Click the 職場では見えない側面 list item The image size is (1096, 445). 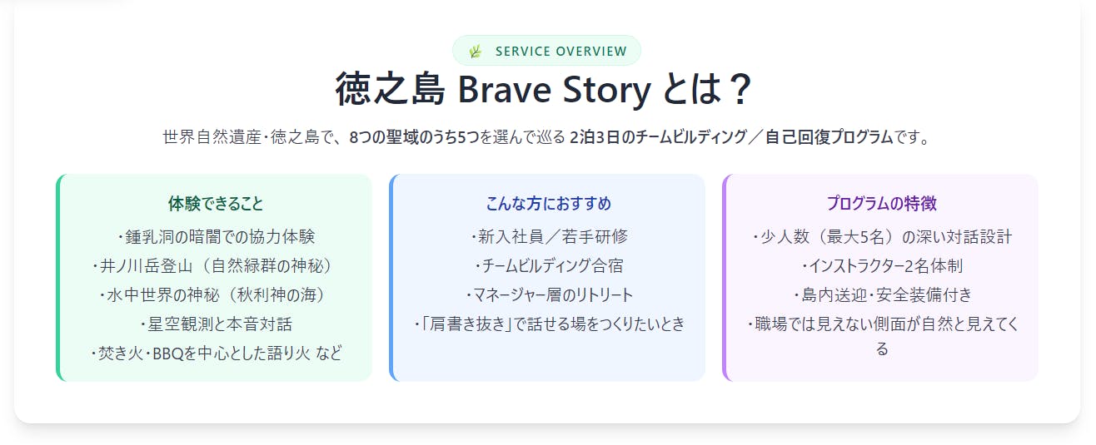(x=882, y=324)
